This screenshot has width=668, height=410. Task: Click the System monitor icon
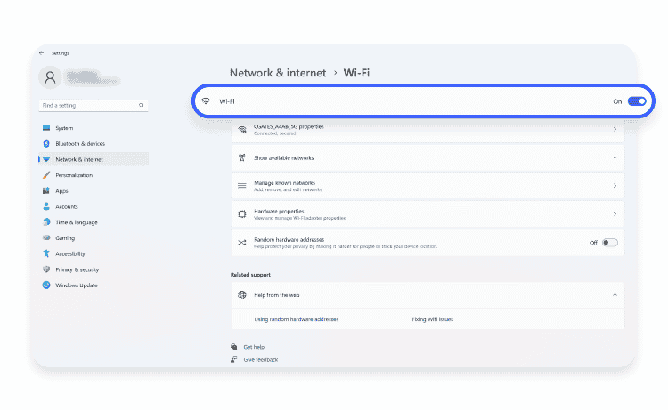(x=46, y=128)
